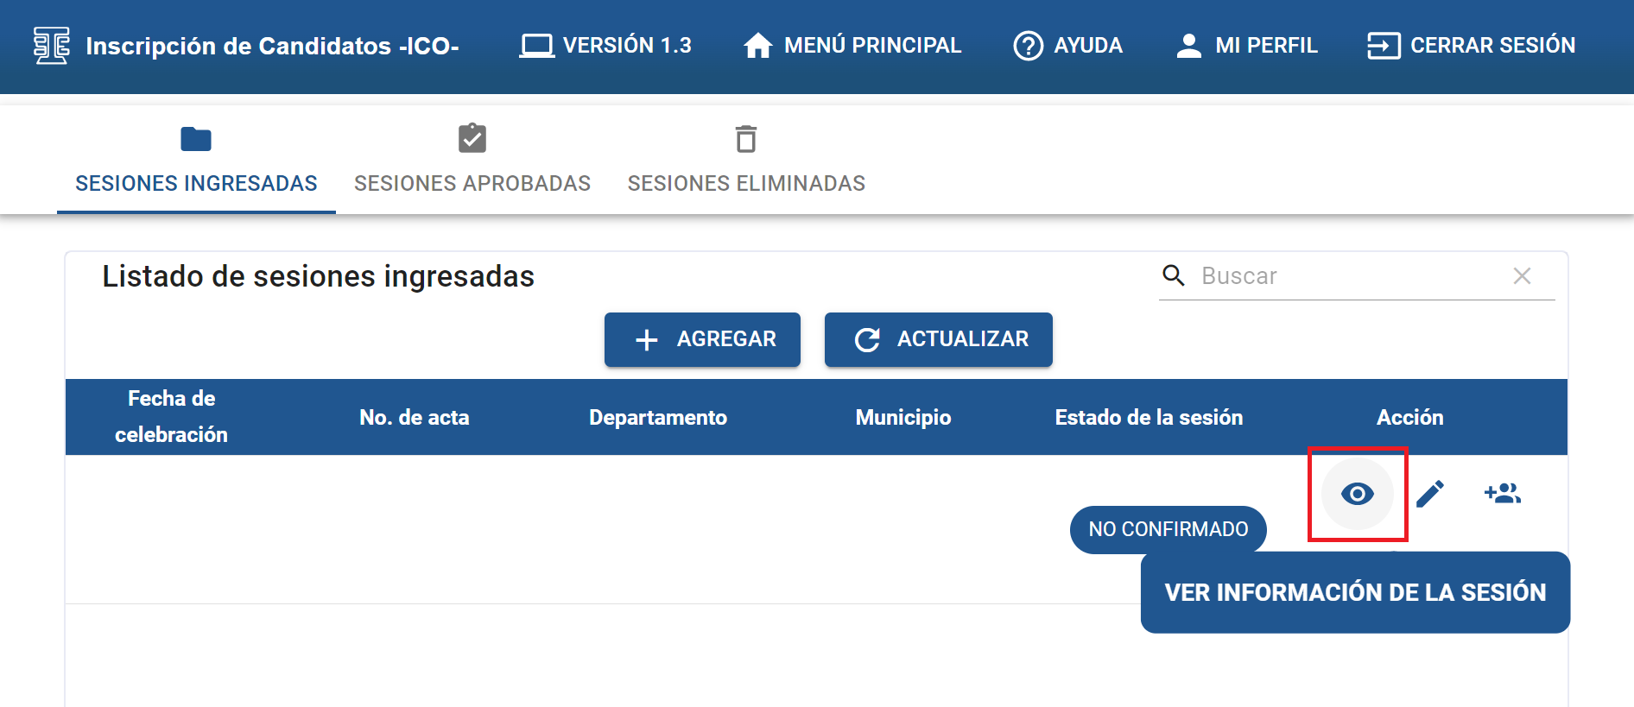Viewport: 1634px width, 707px height.
Task: Log out with Cerrar Sesión
Action: point(1471,46)
